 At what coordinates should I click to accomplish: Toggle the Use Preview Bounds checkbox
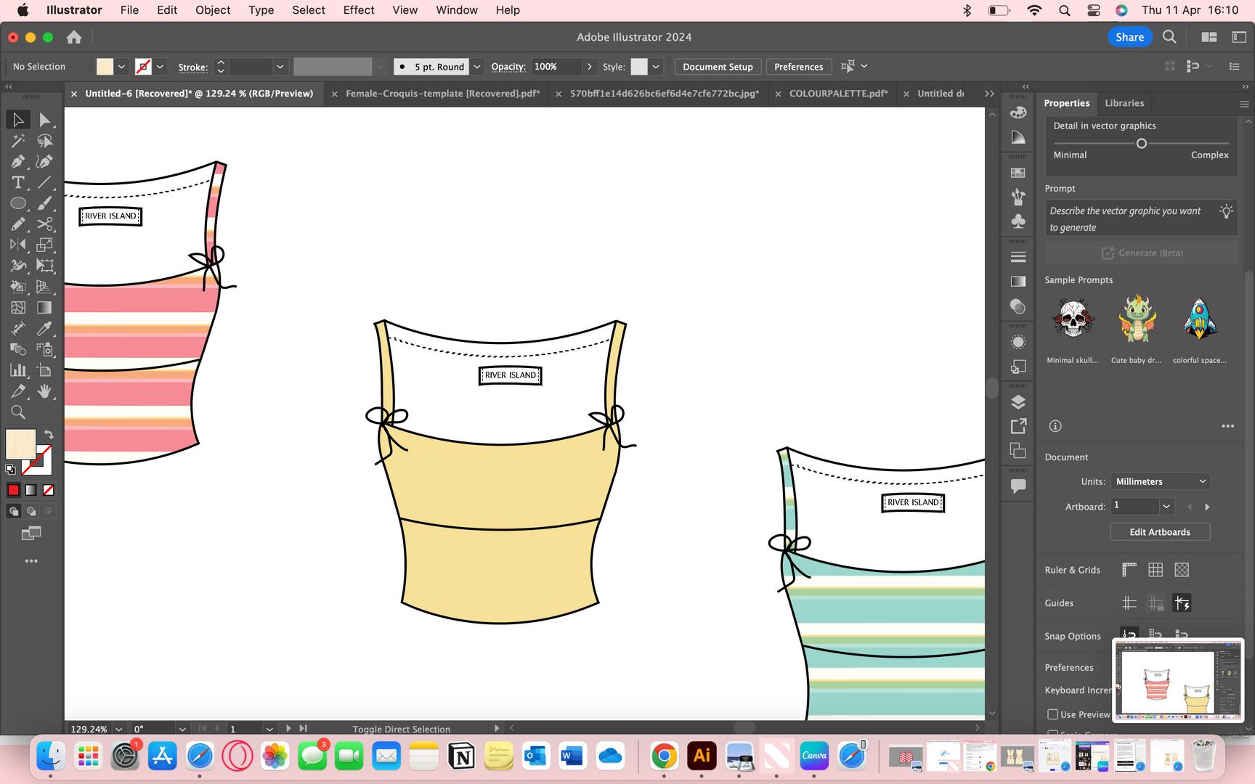pyautogui.click(x=1052, y=714)
